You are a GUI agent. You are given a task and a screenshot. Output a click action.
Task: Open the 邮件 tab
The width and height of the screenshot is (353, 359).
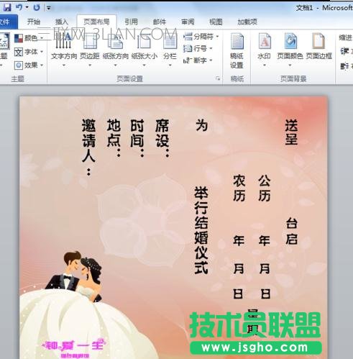(x=160, y=22)
